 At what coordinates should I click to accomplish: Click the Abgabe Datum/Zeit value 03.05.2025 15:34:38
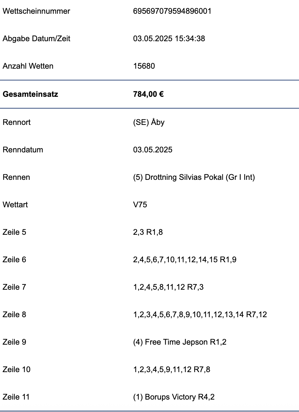click(x=169, y=39)
